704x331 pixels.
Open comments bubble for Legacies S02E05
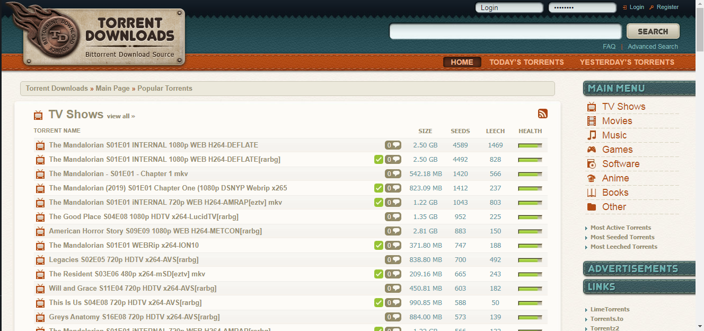click(x=393, y=259)
